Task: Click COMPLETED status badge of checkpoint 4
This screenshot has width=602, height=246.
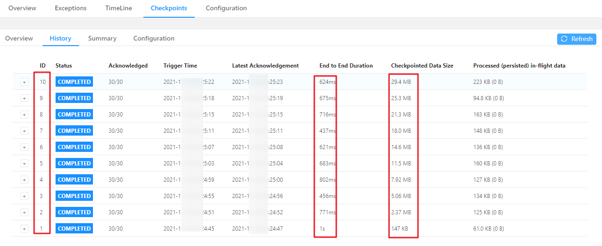Action: pyautogui.click(x=74, y=180)
